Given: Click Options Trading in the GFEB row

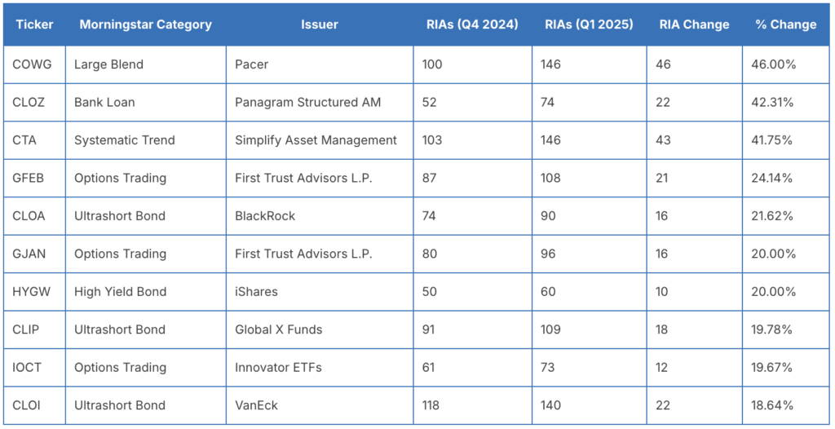Looking at the screenshot, I should 121,178.
